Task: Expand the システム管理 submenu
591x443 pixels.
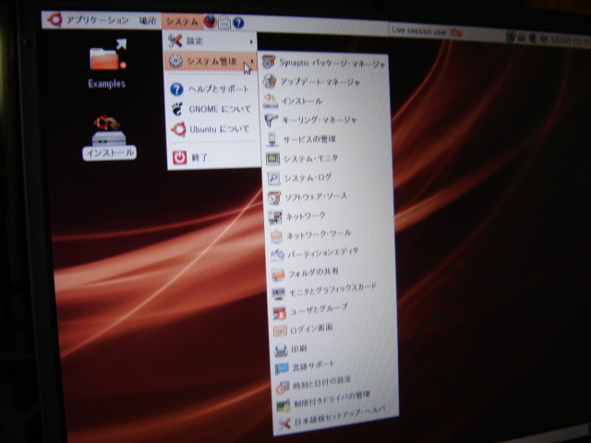Action: pyautogui.click(x=211, y=61)
